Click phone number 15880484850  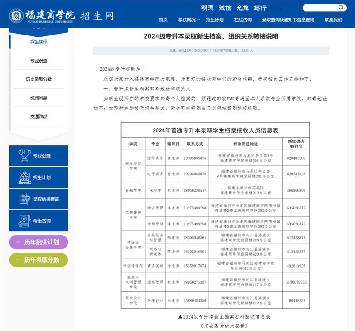195,301
